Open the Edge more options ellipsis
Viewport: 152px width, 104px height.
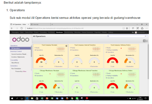tap(147, 28)
